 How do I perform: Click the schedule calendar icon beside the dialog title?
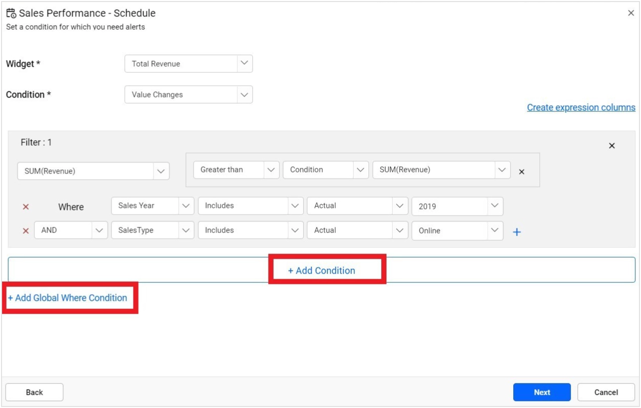click(10, 13)
